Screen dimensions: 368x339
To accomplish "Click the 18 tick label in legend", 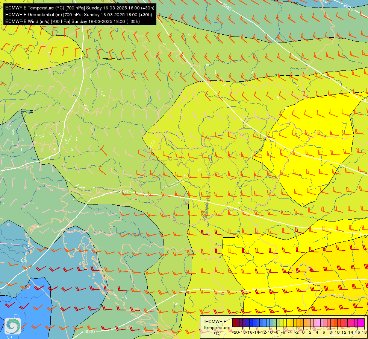I will (x=364, y=333).
